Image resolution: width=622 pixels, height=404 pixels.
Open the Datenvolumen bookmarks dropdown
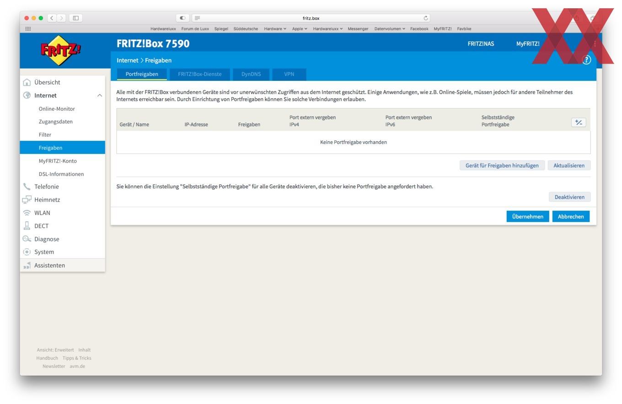[390, 29]
